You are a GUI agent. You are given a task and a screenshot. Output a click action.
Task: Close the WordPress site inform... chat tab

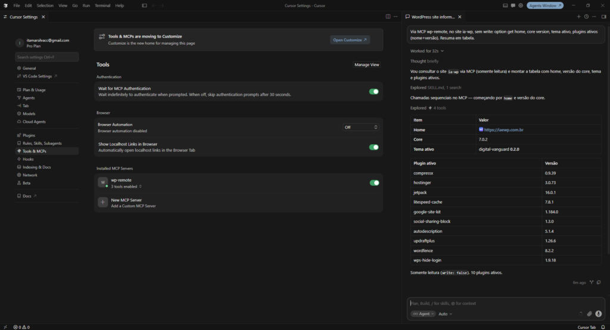coord(459,17)
